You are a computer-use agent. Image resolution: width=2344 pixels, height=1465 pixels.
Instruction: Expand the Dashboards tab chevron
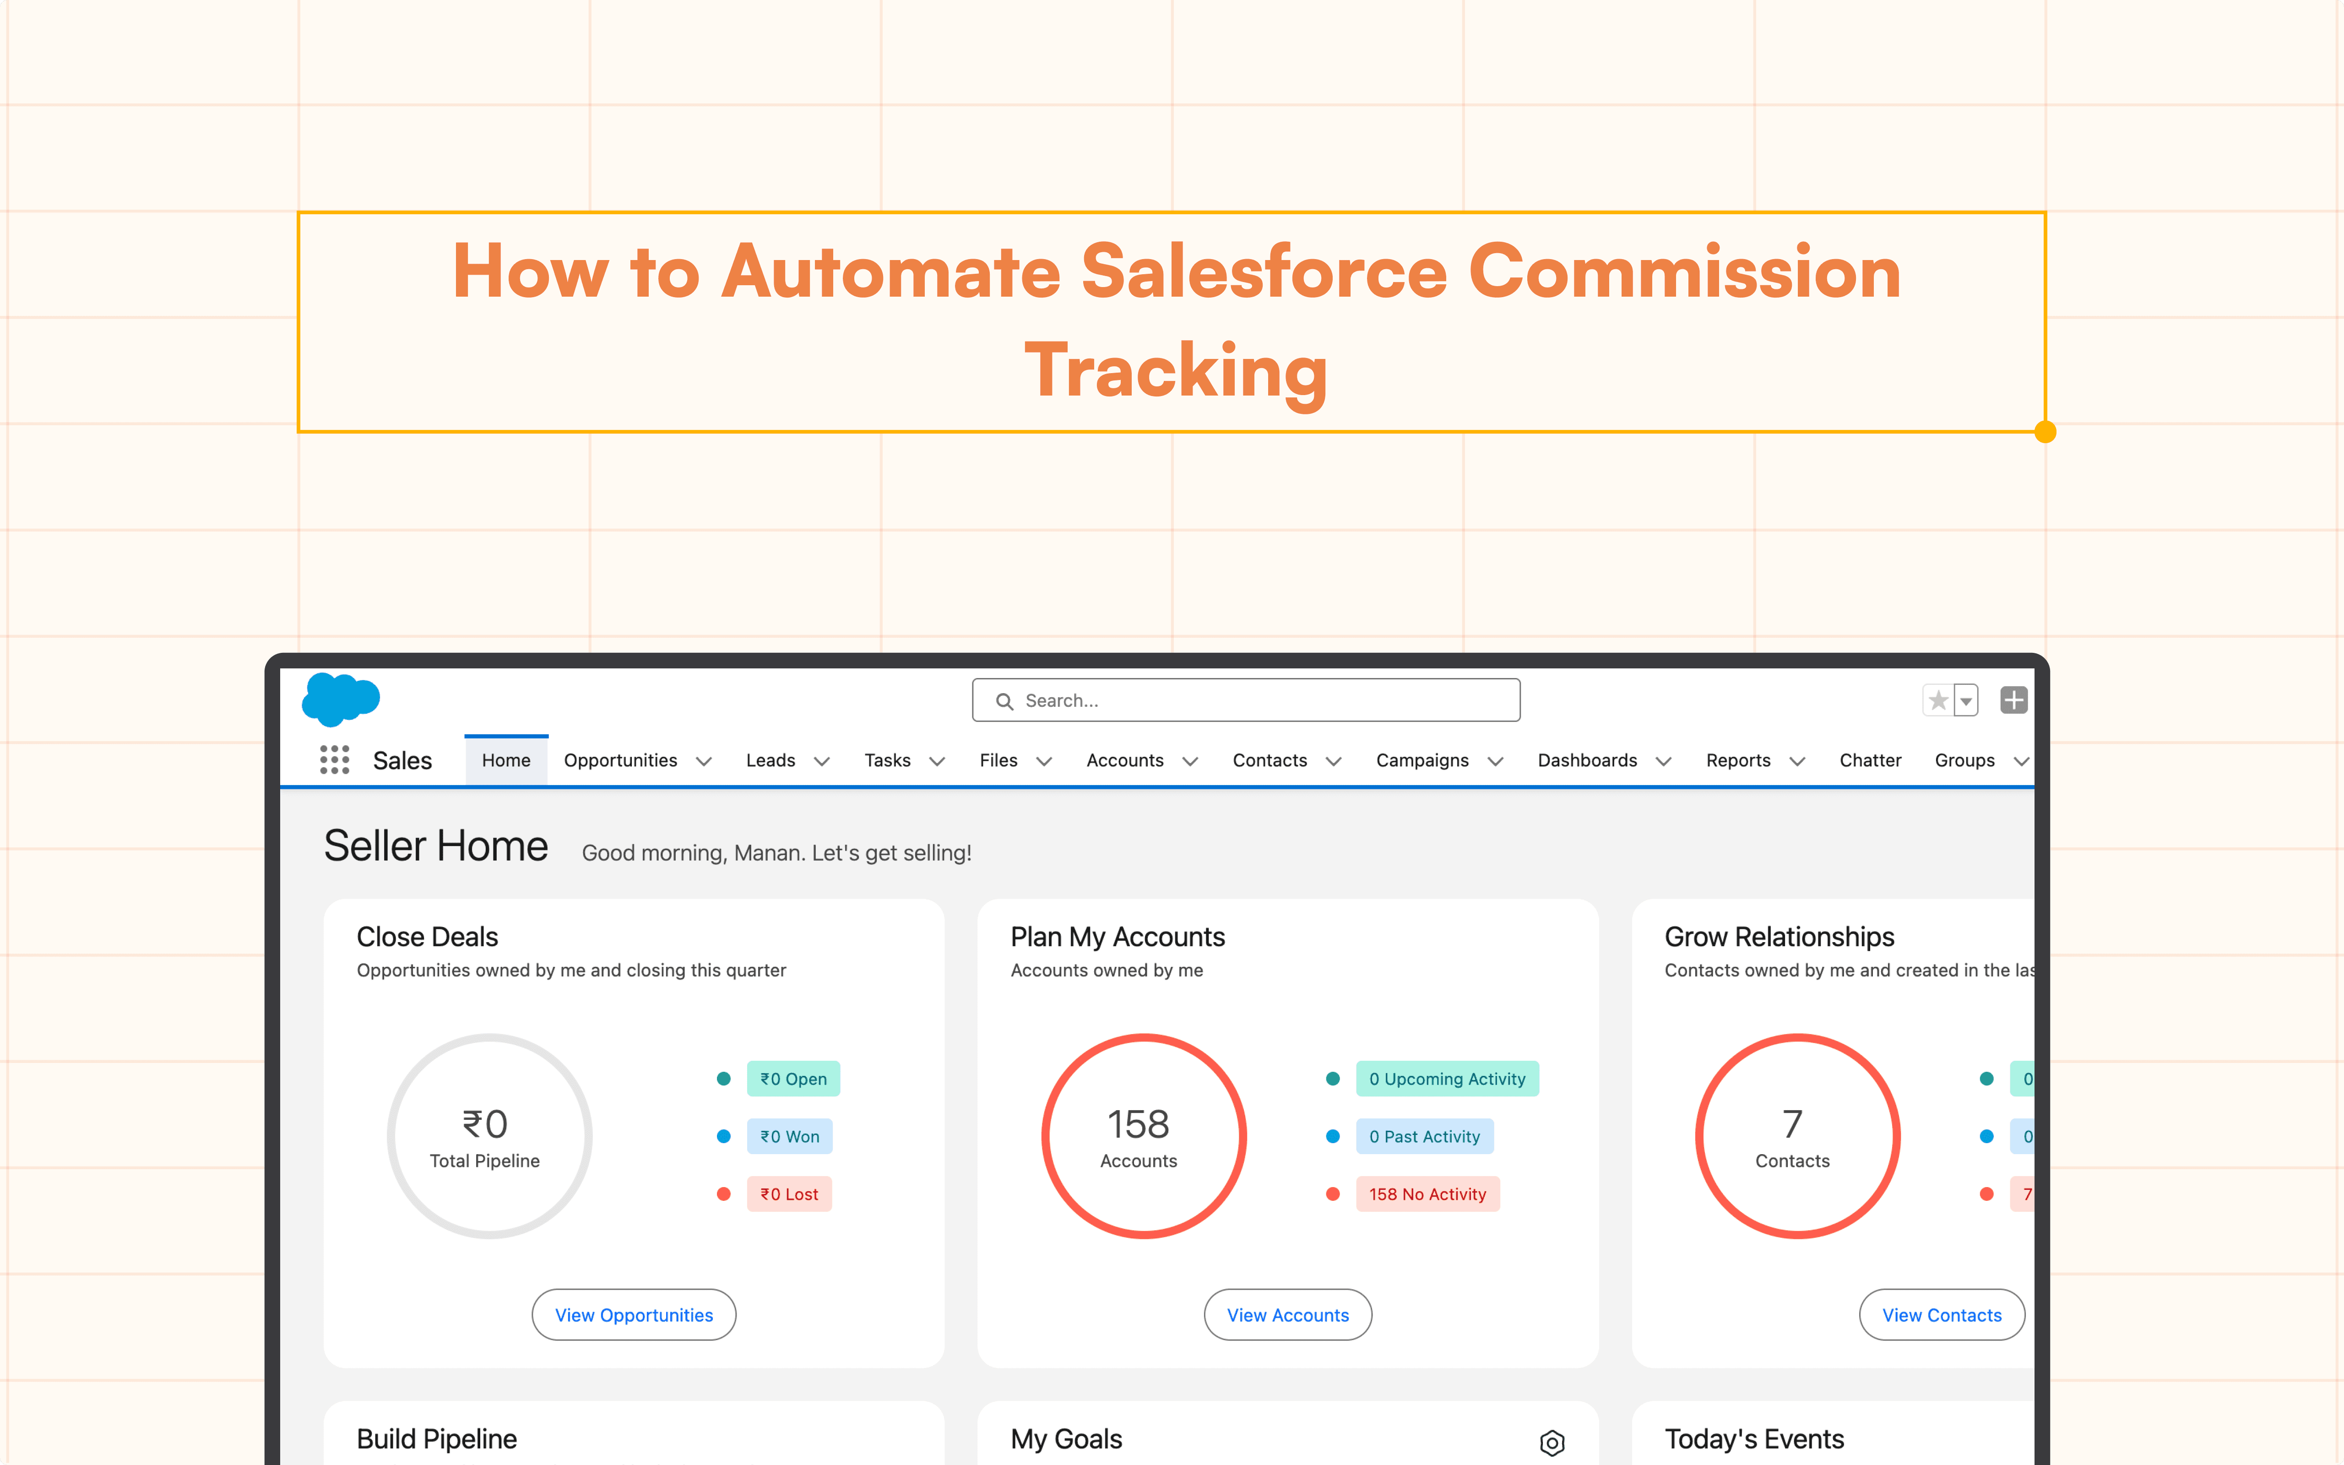point(1664,761)
